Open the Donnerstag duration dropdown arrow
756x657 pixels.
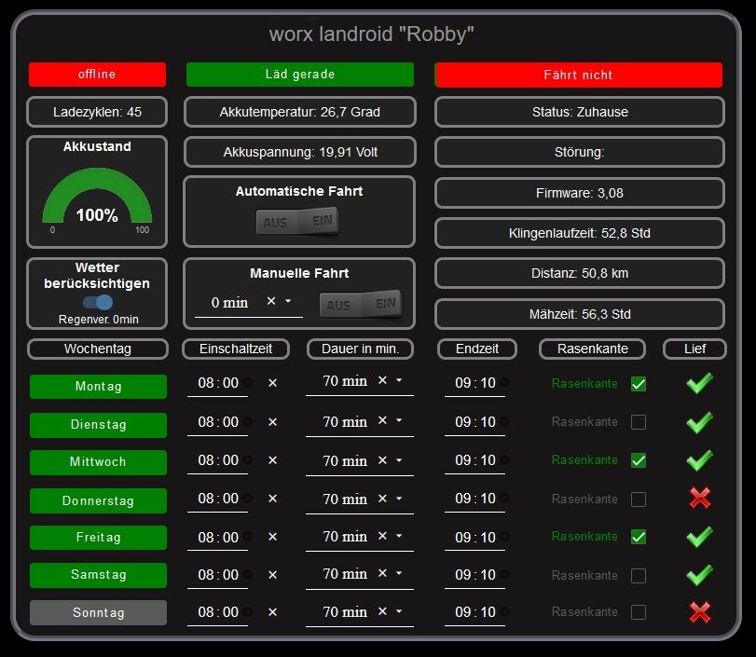[x=399, y=499]
